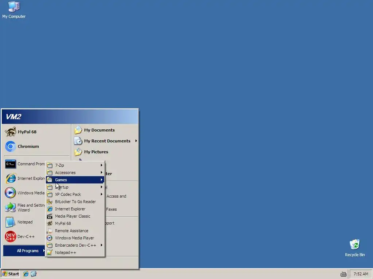Click Internet Explorer quick launch icon in taskbar
This screenshot has height=279, width=373.
tap(26, 274)
